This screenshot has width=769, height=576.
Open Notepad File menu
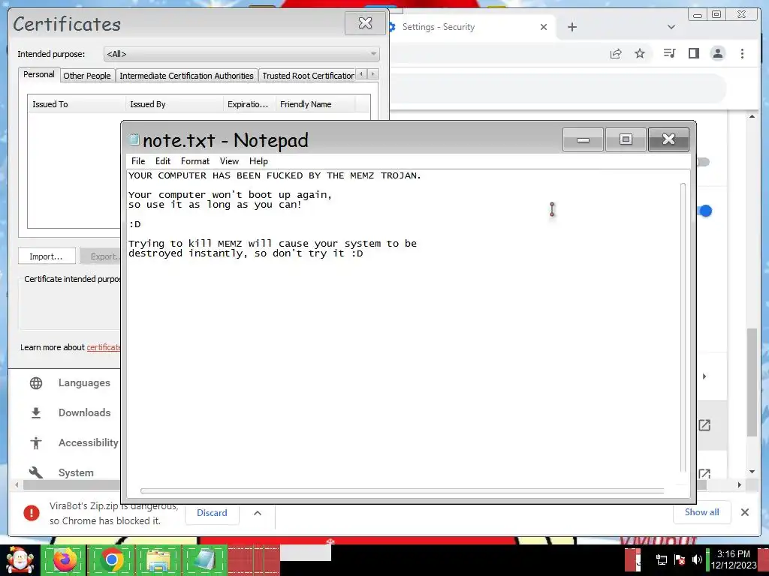138,161
